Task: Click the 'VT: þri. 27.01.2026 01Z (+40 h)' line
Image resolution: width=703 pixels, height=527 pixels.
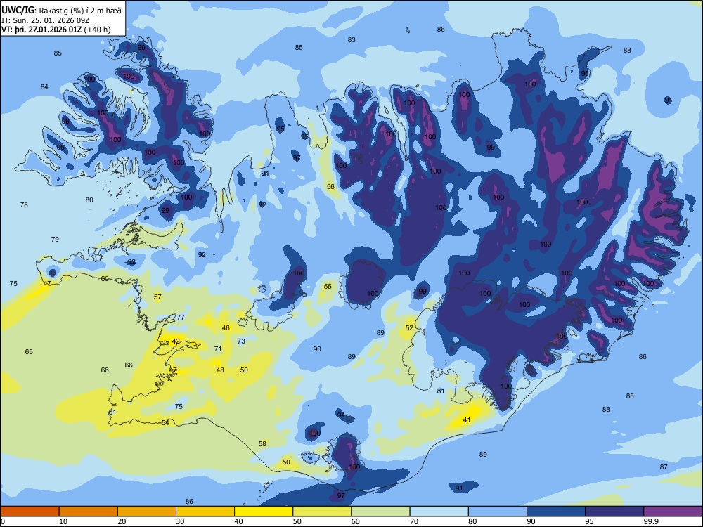Action: [56, 30]
